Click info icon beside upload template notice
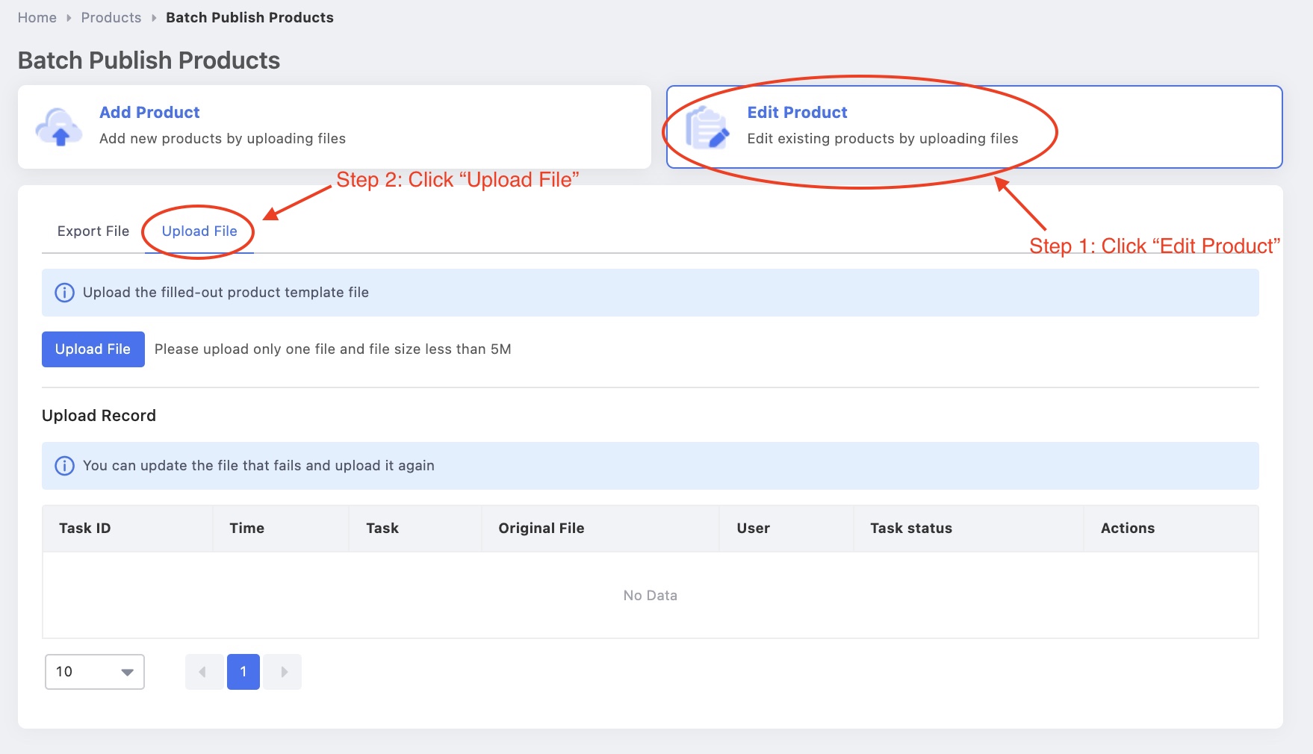Screen dimensions: 1313x754 point(65,293)
